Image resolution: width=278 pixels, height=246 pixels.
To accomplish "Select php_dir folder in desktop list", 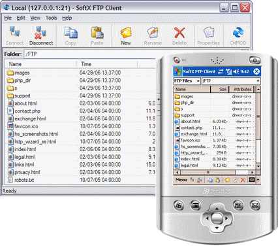I will (19, 80).
